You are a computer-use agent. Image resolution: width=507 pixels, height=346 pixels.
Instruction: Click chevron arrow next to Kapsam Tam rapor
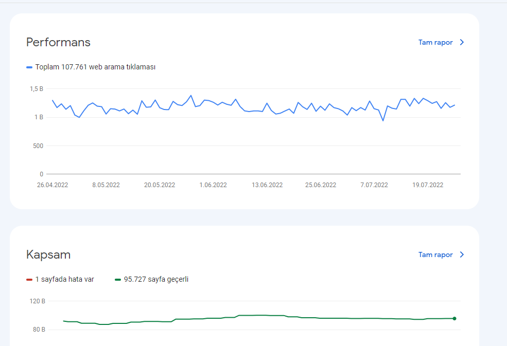pos(462,254)
